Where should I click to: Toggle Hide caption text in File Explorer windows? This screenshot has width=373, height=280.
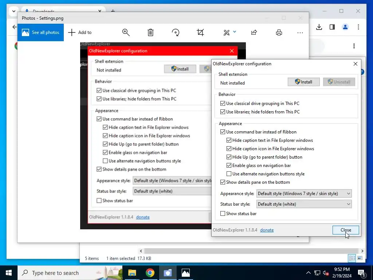[x=229, y=140]
